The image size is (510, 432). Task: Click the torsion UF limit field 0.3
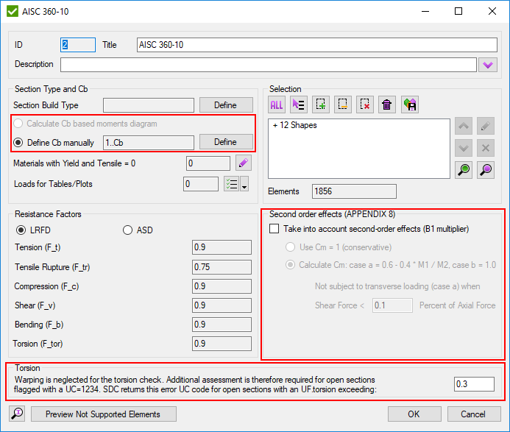tap(474, 384)
